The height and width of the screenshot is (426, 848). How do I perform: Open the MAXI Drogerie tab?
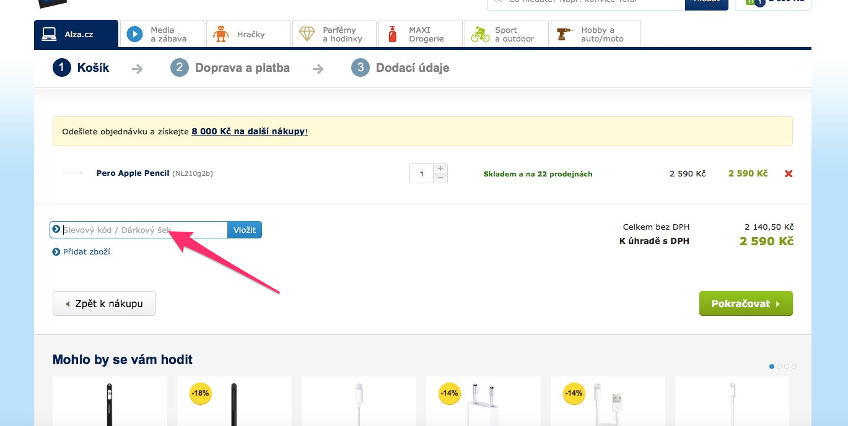pos(421,34)
